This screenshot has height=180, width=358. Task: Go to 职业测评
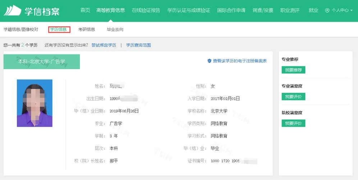coord(290,10)
